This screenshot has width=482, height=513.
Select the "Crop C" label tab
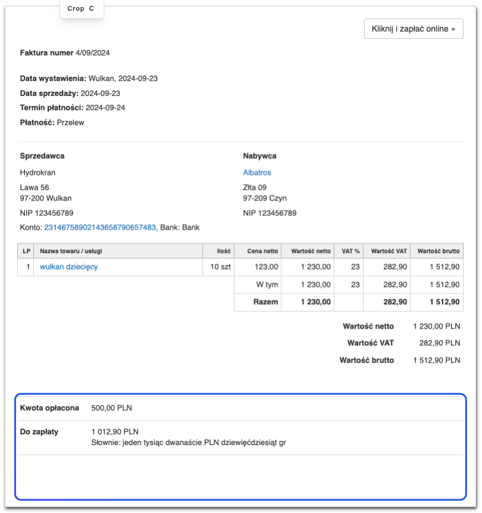pyautogui.click(x=81, y=9)
